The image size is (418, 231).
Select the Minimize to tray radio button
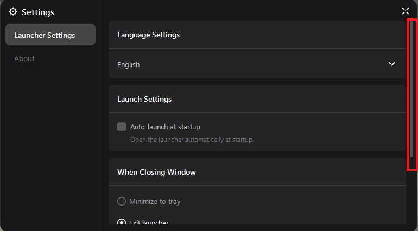coord(122,201)
